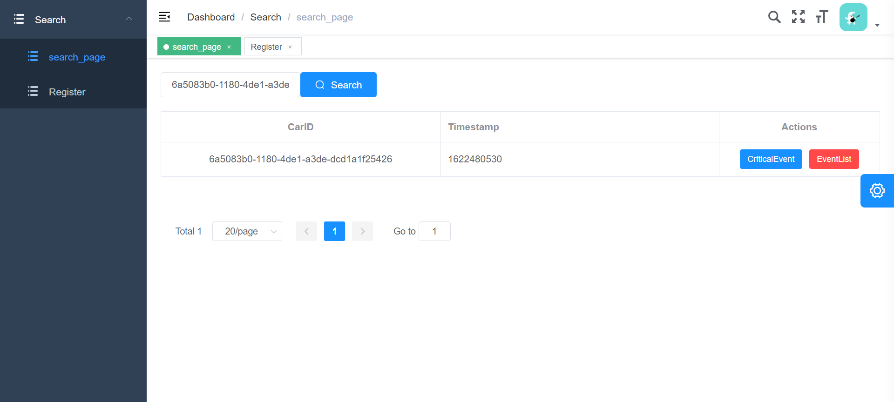Expand the avatar dropdown caret
The height and width of the screenshot is (402, 894).
point(877,25)
